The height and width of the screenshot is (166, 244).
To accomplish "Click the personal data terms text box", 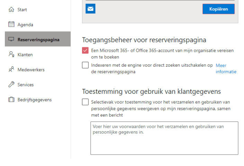I will [x=164, y=138].
